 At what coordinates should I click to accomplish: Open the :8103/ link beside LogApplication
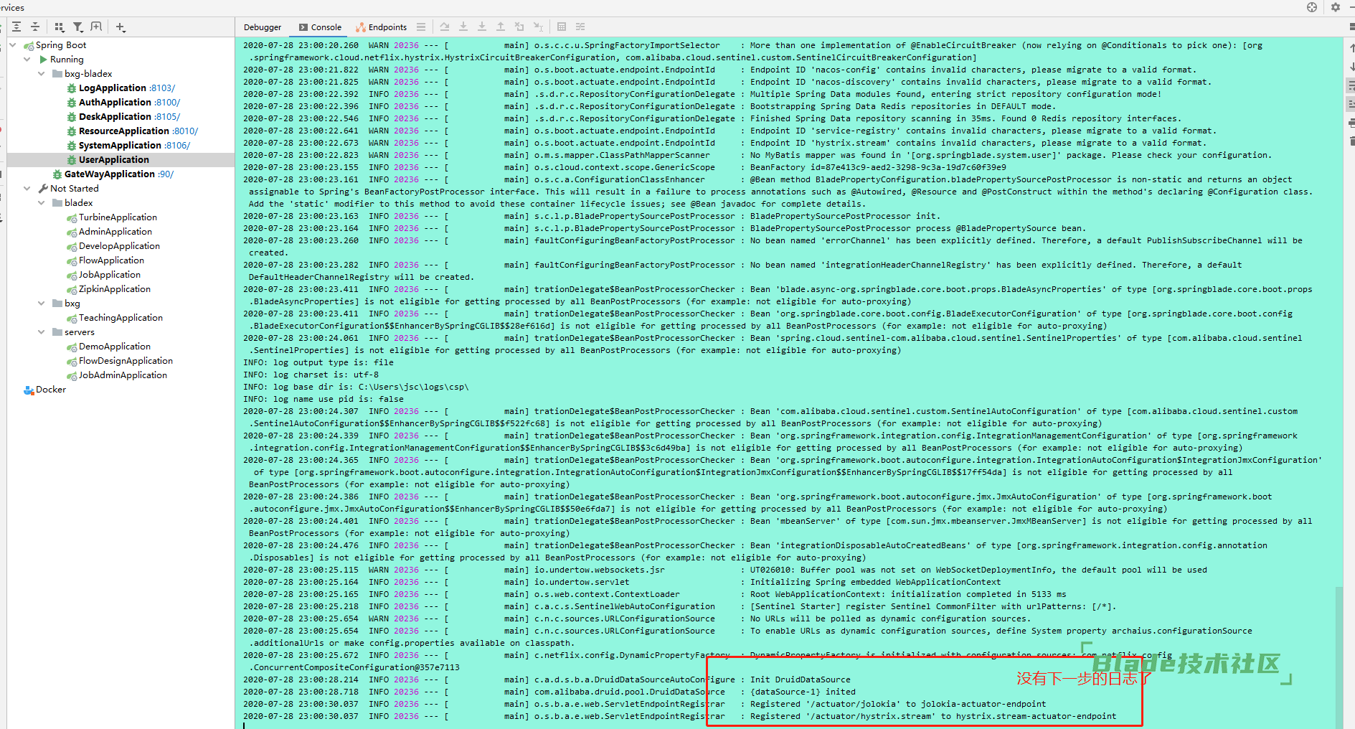coord(162,88)
